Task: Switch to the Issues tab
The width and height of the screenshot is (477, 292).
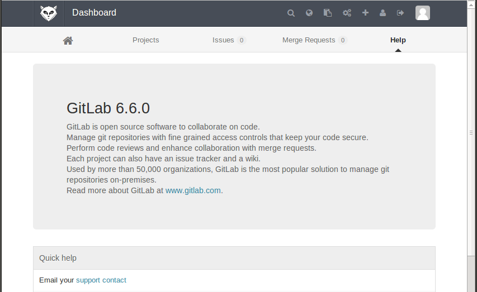Action: tap(229, 40)
